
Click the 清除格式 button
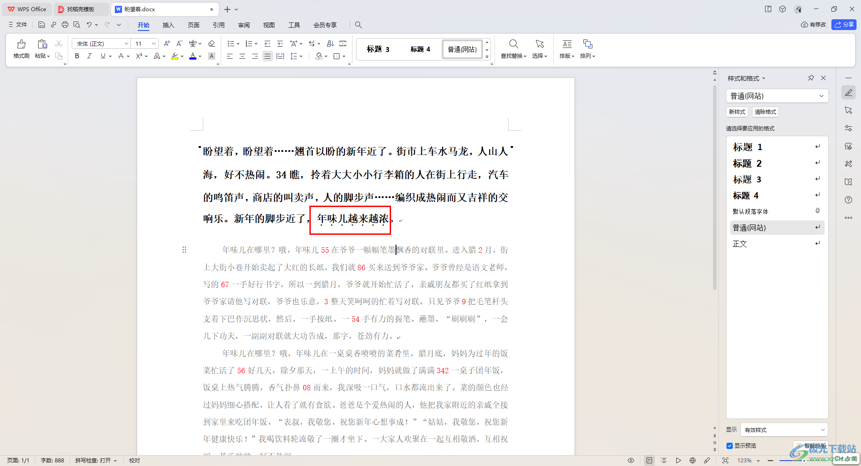coord(765,112)
